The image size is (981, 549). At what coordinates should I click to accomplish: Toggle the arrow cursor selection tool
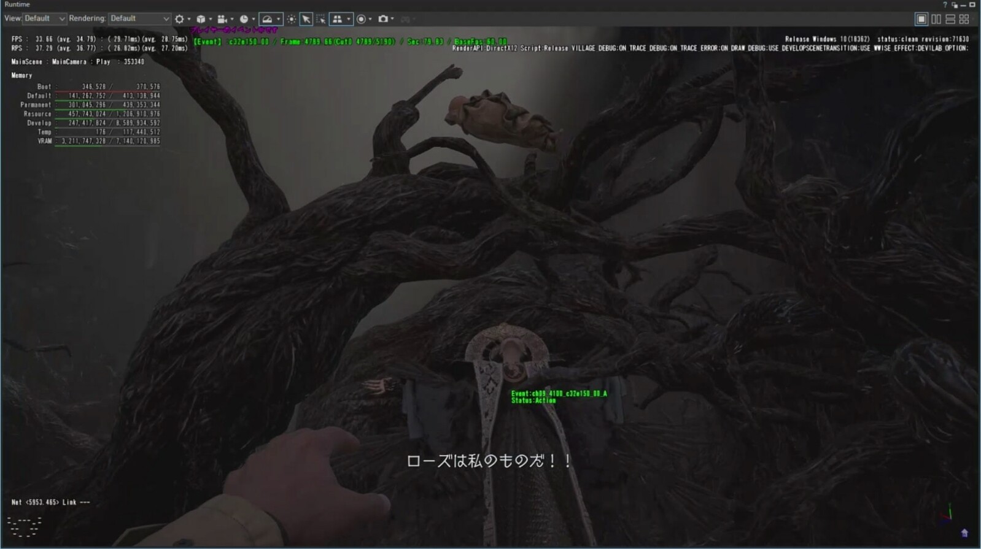coord(306,19)
